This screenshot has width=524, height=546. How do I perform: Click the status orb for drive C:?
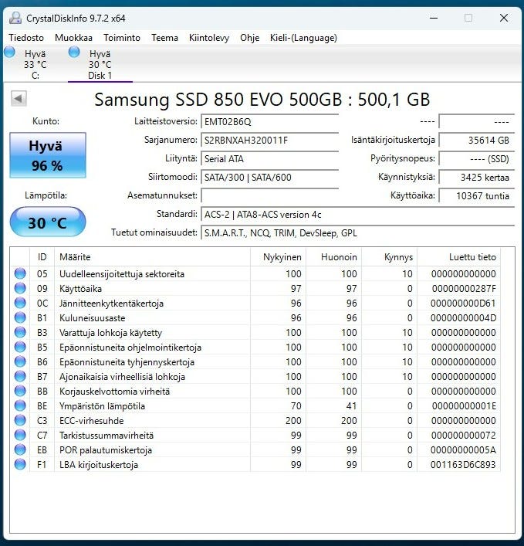[x=9, y=52]
